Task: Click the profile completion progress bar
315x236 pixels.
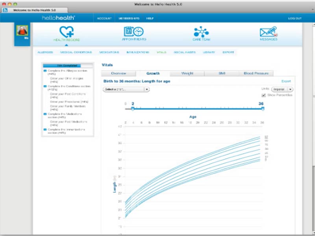Action: (68, 66)
